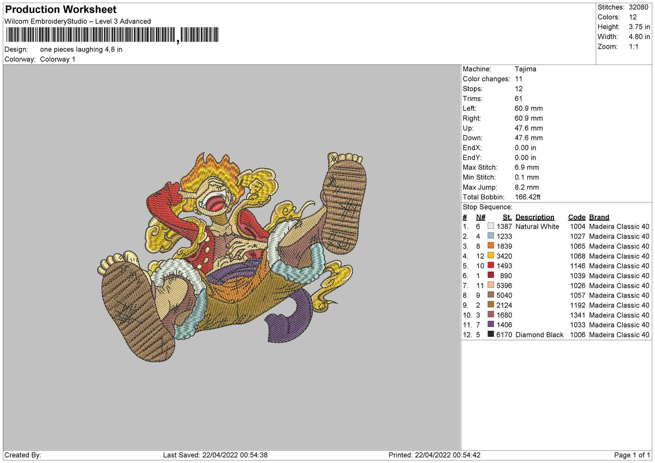
Task: Click the red swatch code 1146
Action: pyautogui.click(x=491, y=265)
